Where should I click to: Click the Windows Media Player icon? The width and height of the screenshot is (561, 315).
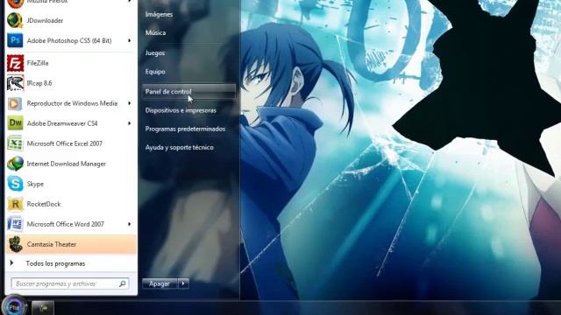(x=15, y=103)
